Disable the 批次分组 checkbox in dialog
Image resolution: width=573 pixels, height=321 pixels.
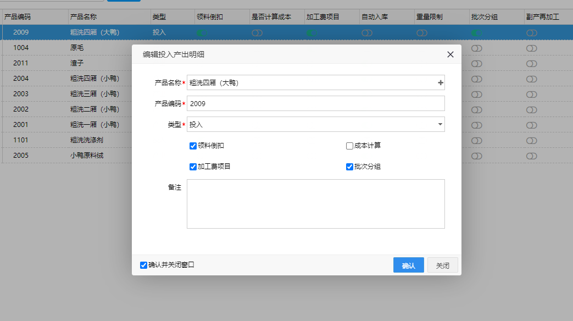[349, 167]
